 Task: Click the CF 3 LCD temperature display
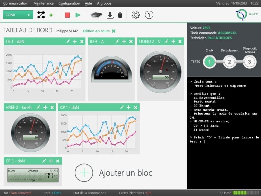click(x=33, y=175)
